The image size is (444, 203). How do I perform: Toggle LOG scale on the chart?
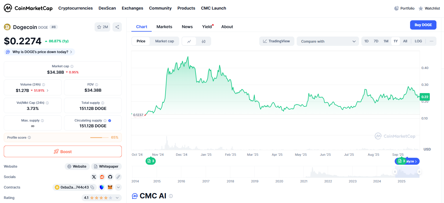[x=418, y=41]
